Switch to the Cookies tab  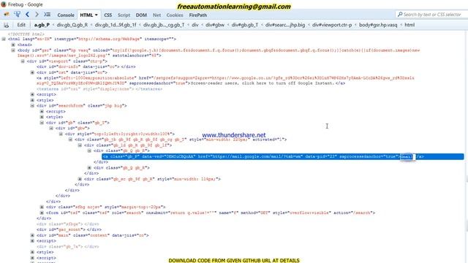click(175, 15)
